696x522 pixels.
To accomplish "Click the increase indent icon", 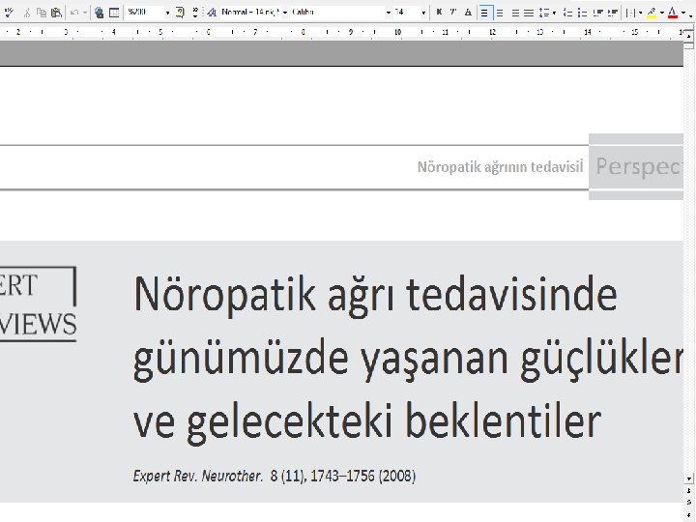I will coord(613,13).
